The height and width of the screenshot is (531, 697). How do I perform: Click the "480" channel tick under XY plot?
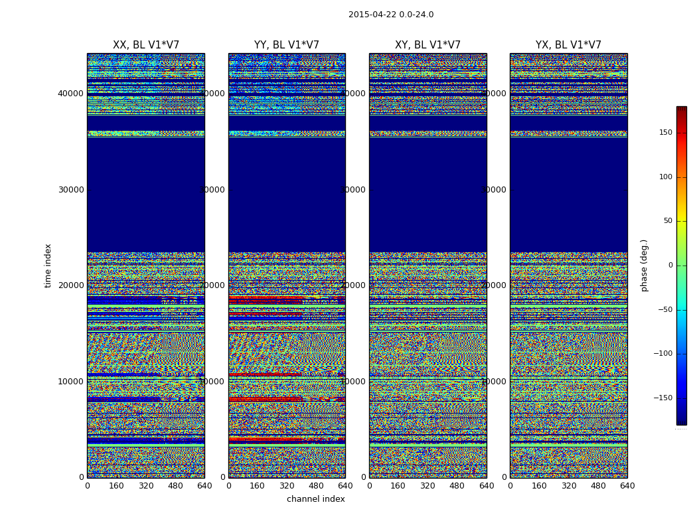[457, 486]
